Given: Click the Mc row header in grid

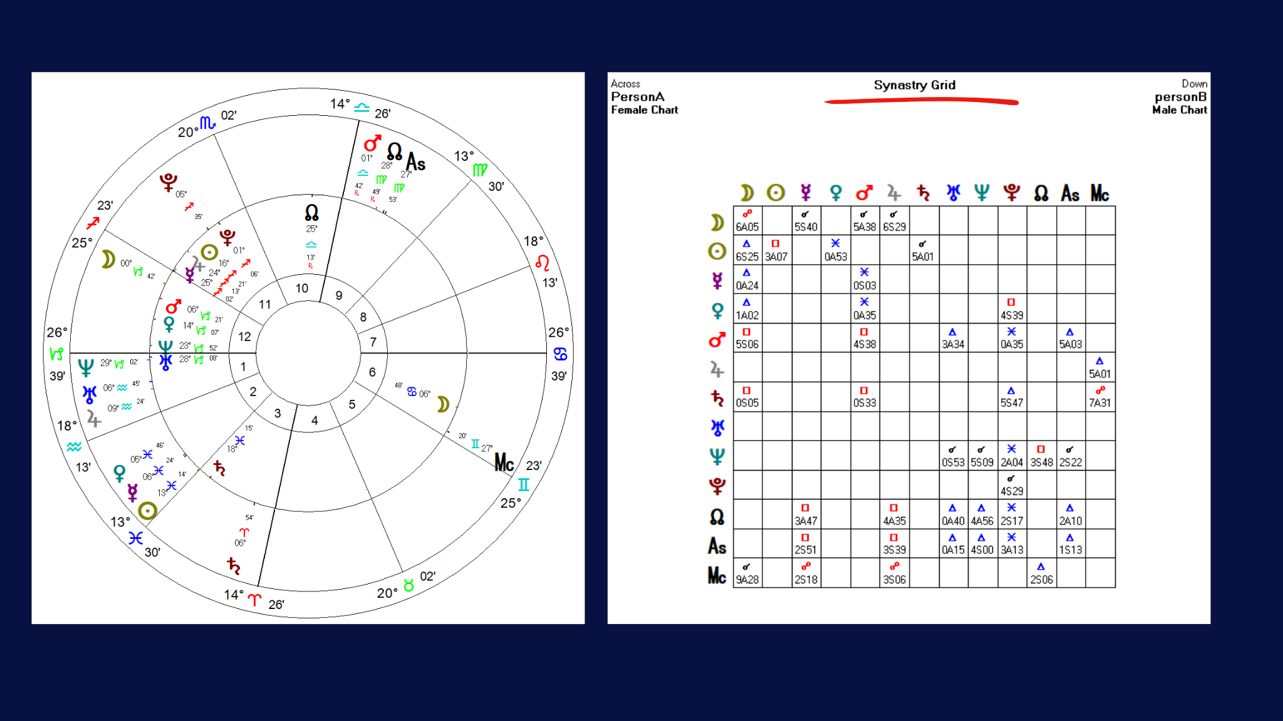Looking at the screenshot, I should pos(717,575).
